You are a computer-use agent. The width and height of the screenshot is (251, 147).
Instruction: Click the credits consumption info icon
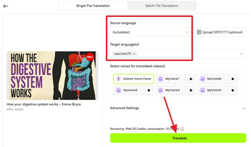[182, 129]
